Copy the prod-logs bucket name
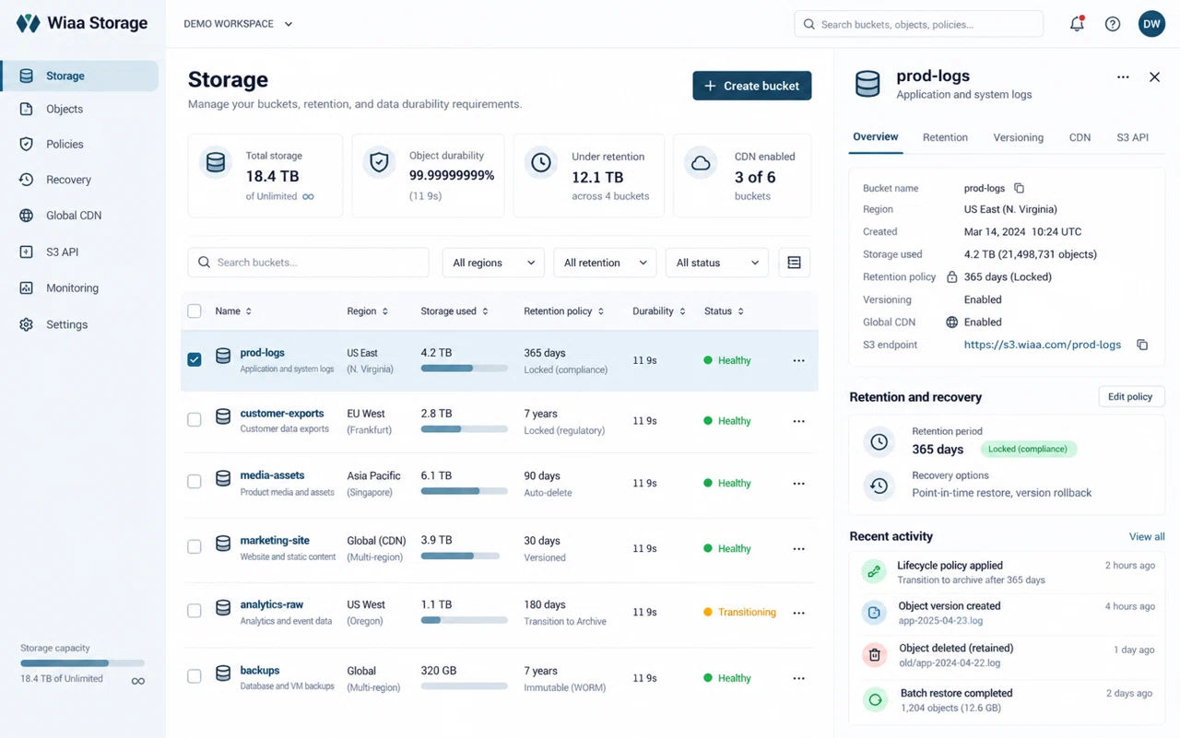Viewport: 1180px width, 738px height. [x=1019, y=188]
